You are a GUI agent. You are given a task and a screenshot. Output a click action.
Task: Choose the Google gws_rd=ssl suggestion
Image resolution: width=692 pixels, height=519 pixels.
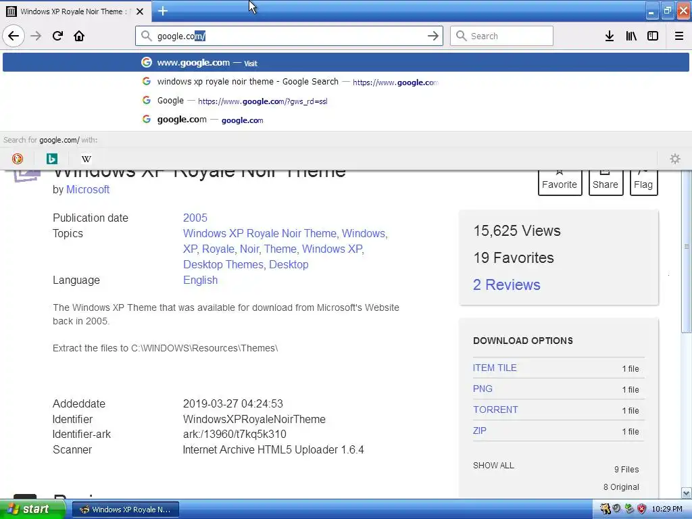pyautogui.click(x=346, y=101)
